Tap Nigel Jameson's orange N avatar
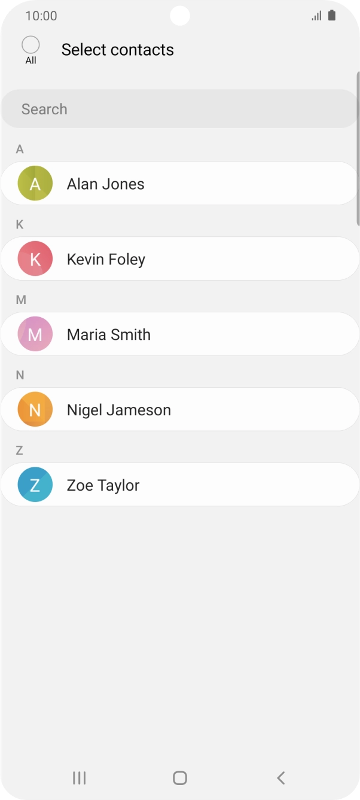 point(35,409)
